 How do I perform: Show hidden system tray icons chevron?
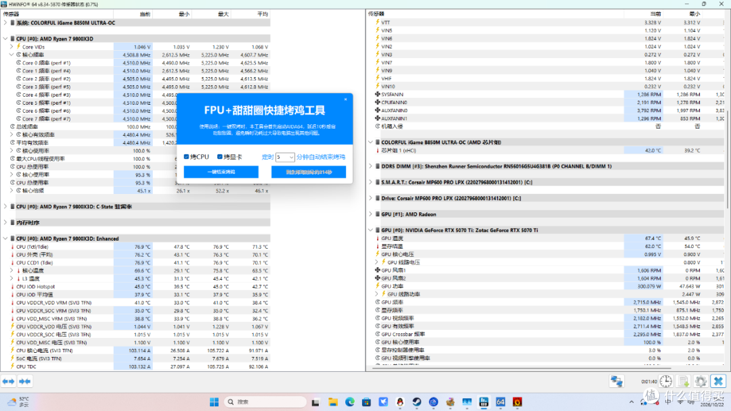point(632,402)
